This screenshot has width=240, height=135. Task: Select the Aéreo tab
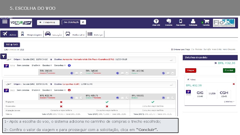[9, 34]
